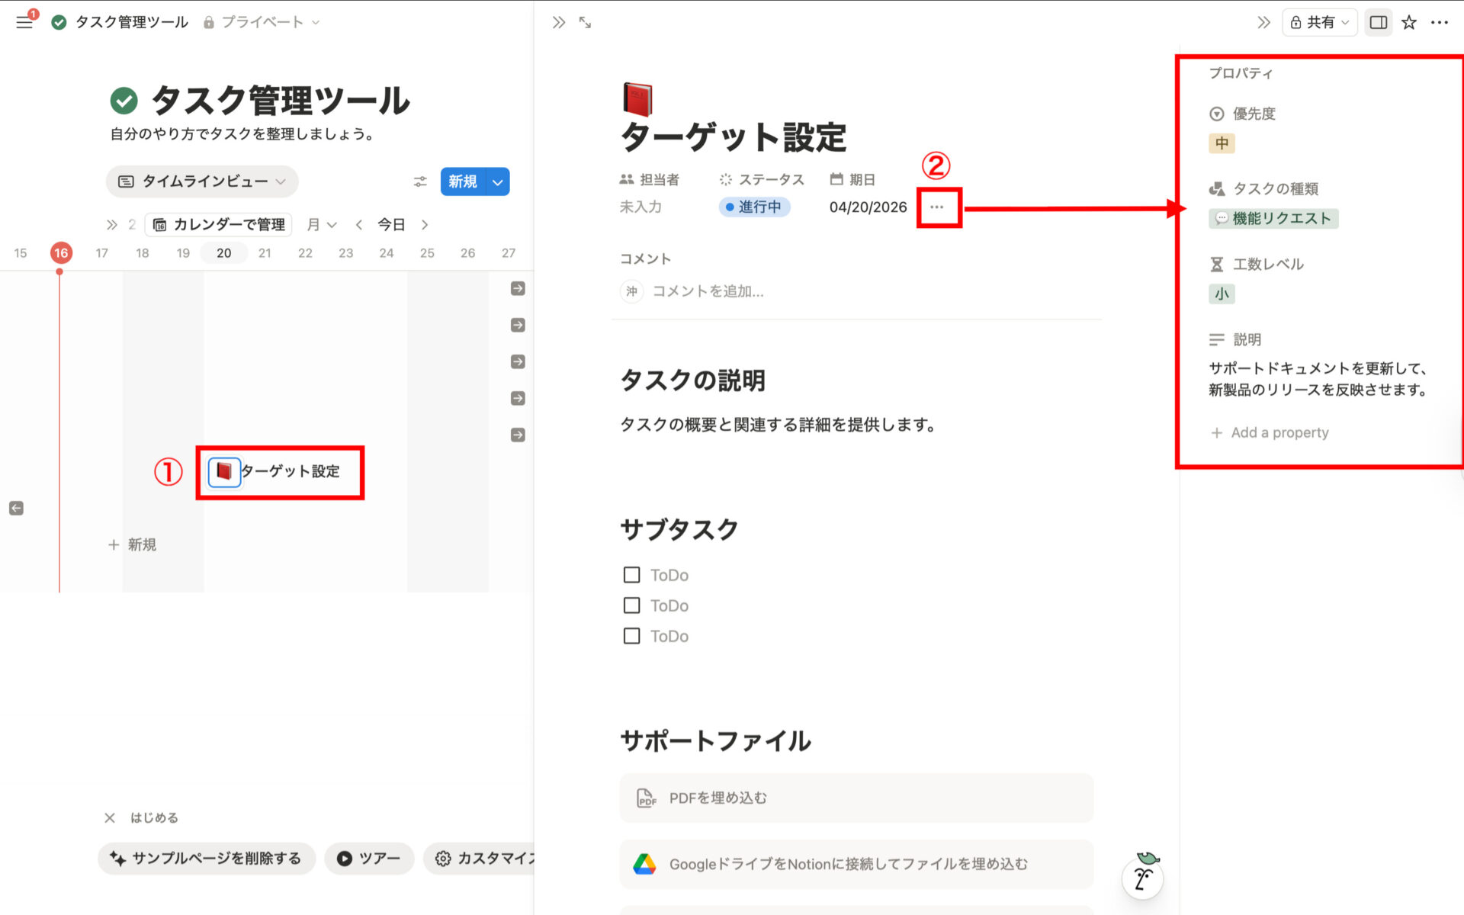Dismiss the はじめる panel with X
This screenshot has height=915, width=1464.
110,817
